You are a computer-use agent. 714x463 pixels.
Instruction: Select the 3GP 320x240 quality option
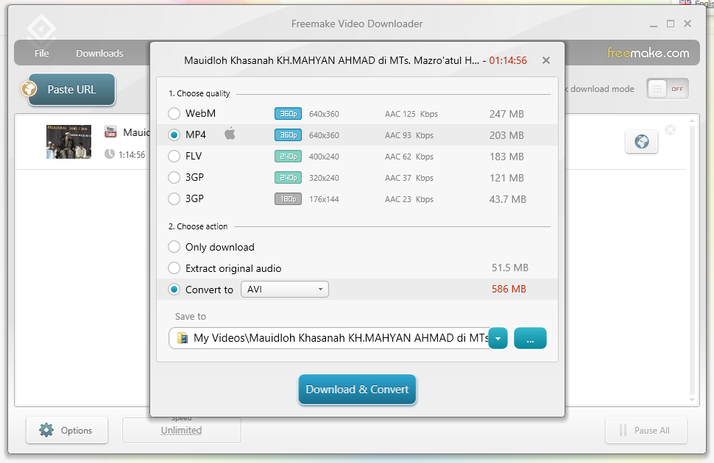coord(174,177)
